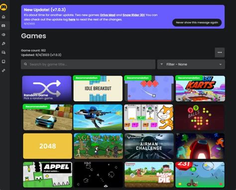The image size is (236, 190).
Task: Open the 99 Balls game
Action: point(200,117)
